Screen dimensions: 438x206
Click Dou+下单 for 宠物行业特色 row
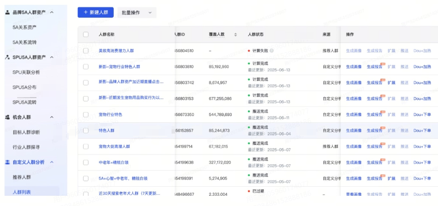click(422, 115)
